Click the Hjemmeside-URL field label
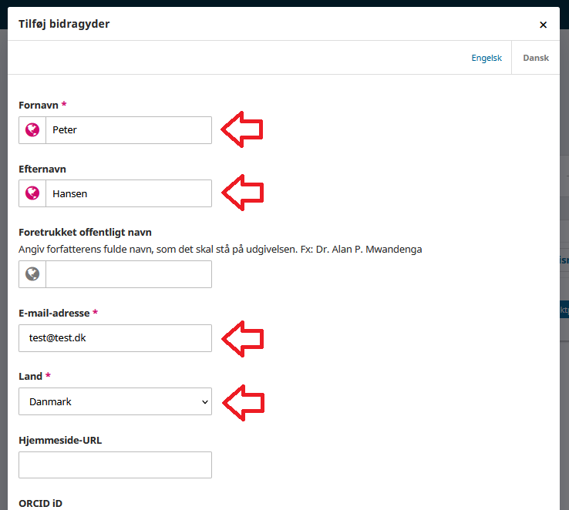This screenshot has width=569, height=510. click(60, 440)
